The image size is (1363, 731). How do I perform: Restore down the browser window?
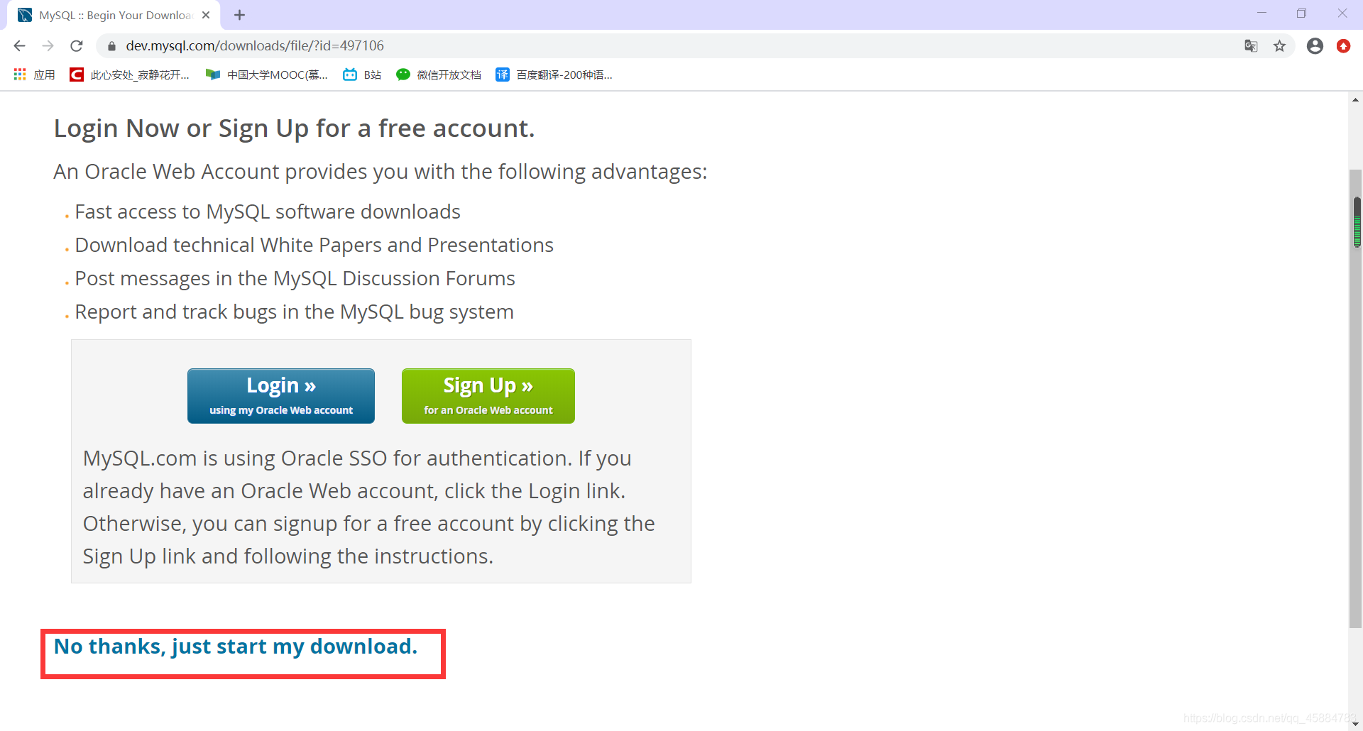1301,13
